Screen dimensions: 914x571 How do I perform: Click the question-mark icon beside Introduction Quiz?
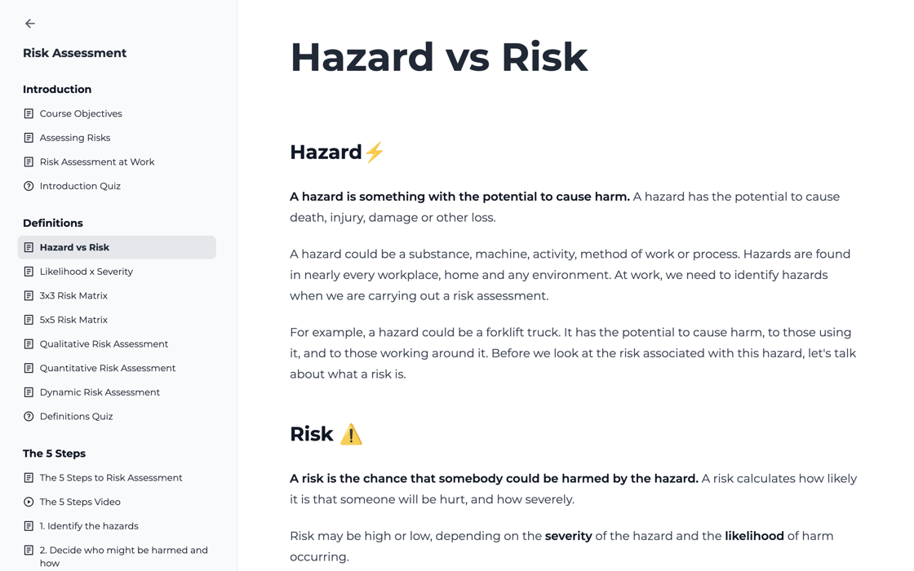coord(29,186)
